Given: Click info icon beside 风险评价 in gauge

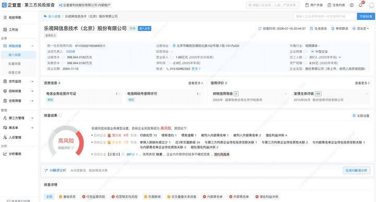Looking at the screenshot, I should click(73, 148).
